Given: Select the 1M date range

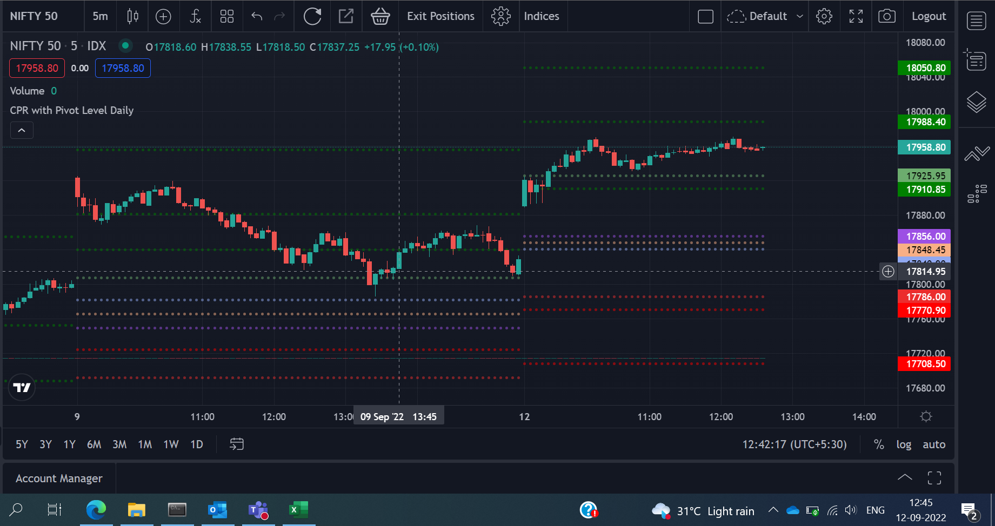Looking at the screenshot, I should [145, 444].
